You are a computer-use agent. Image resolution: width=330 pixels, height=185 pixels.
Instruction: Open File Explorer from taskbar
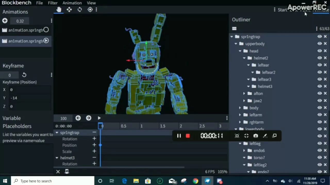tap(136, 181)
